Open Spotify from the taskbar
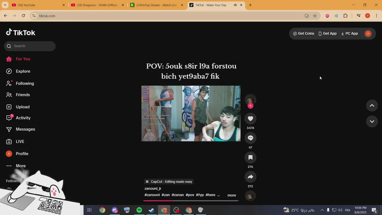This screenshot has width=382, height=215. 139,210
